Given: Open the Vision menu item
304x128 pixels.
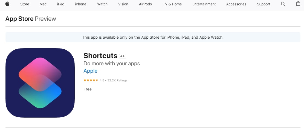Looking at the screenshot, I should pos(123,4).
